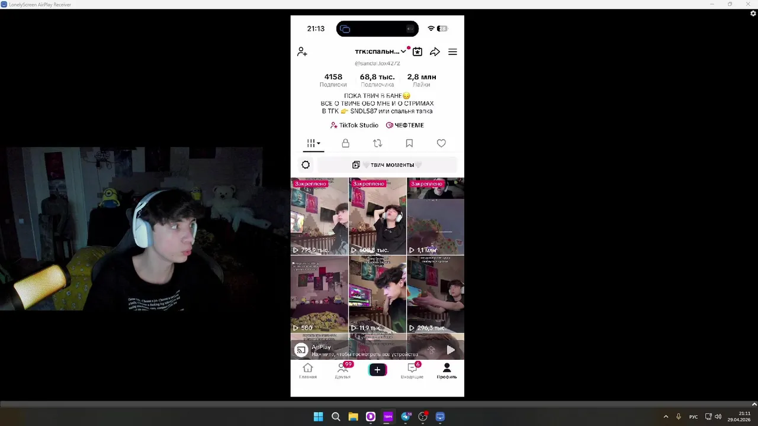
Task: Tap the share profile arrow icon
Action: pyautogui.click(x=435, y=52)
